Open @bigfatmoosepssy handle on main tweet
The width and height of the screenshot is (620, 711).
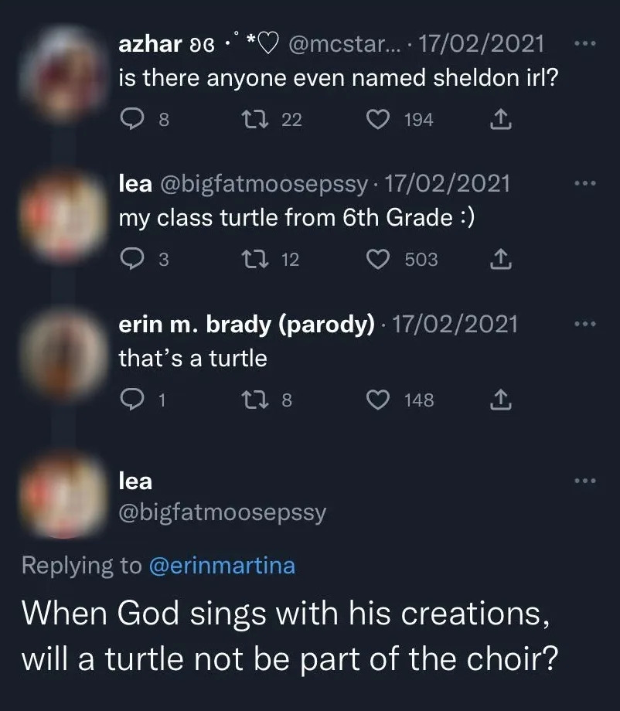click(x=222, y=512)
